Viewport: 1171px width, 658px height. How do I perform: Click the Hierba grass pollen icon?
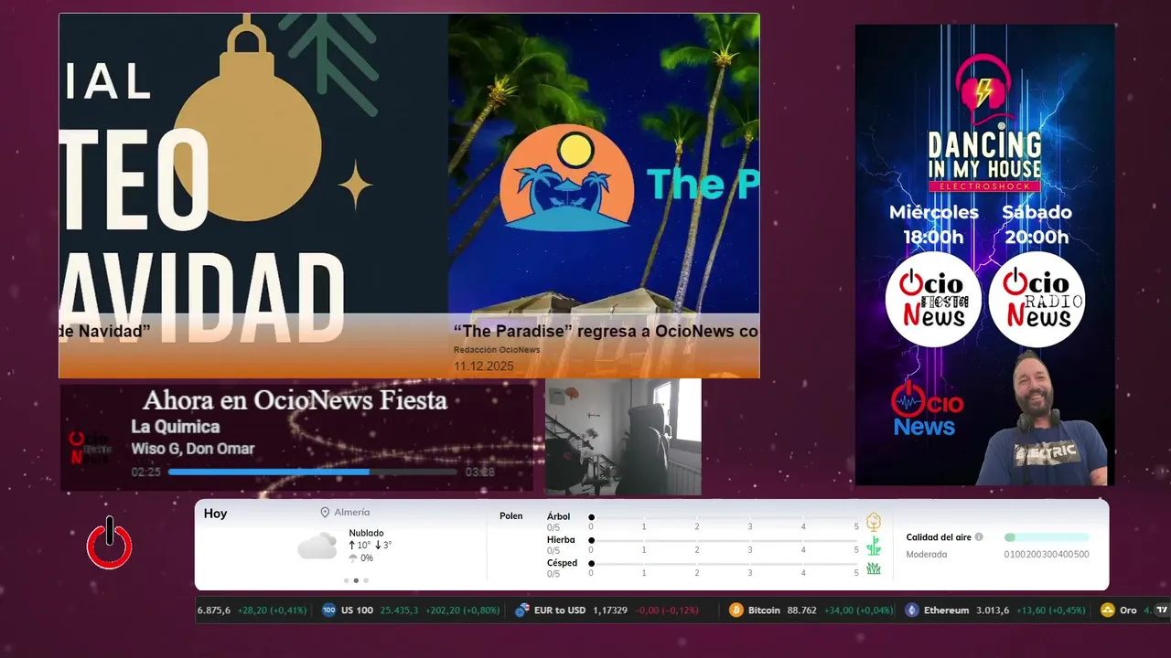click(874, 546)
